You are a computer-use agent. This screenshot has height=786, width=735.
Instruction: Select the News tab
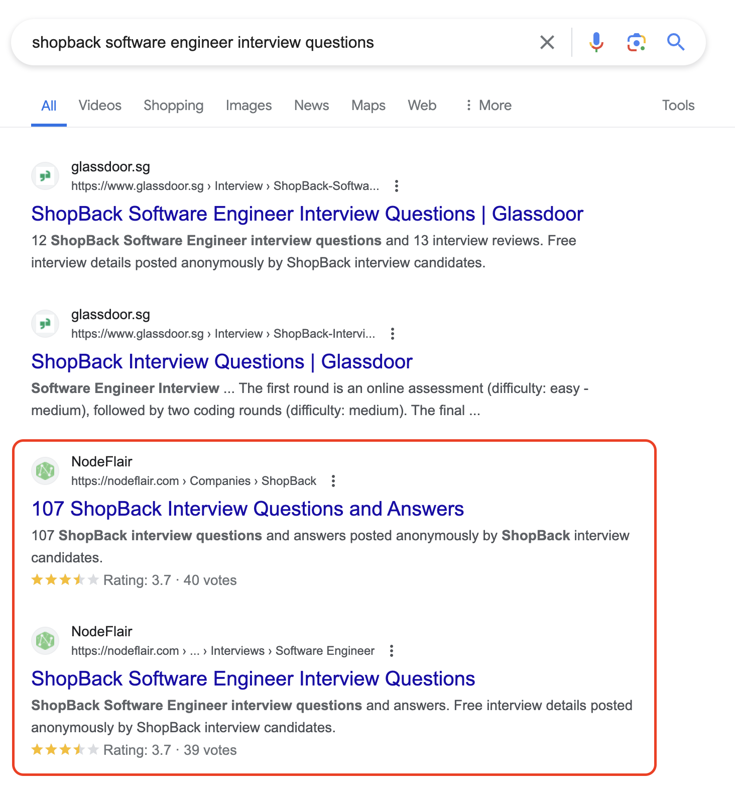(311, 106)
